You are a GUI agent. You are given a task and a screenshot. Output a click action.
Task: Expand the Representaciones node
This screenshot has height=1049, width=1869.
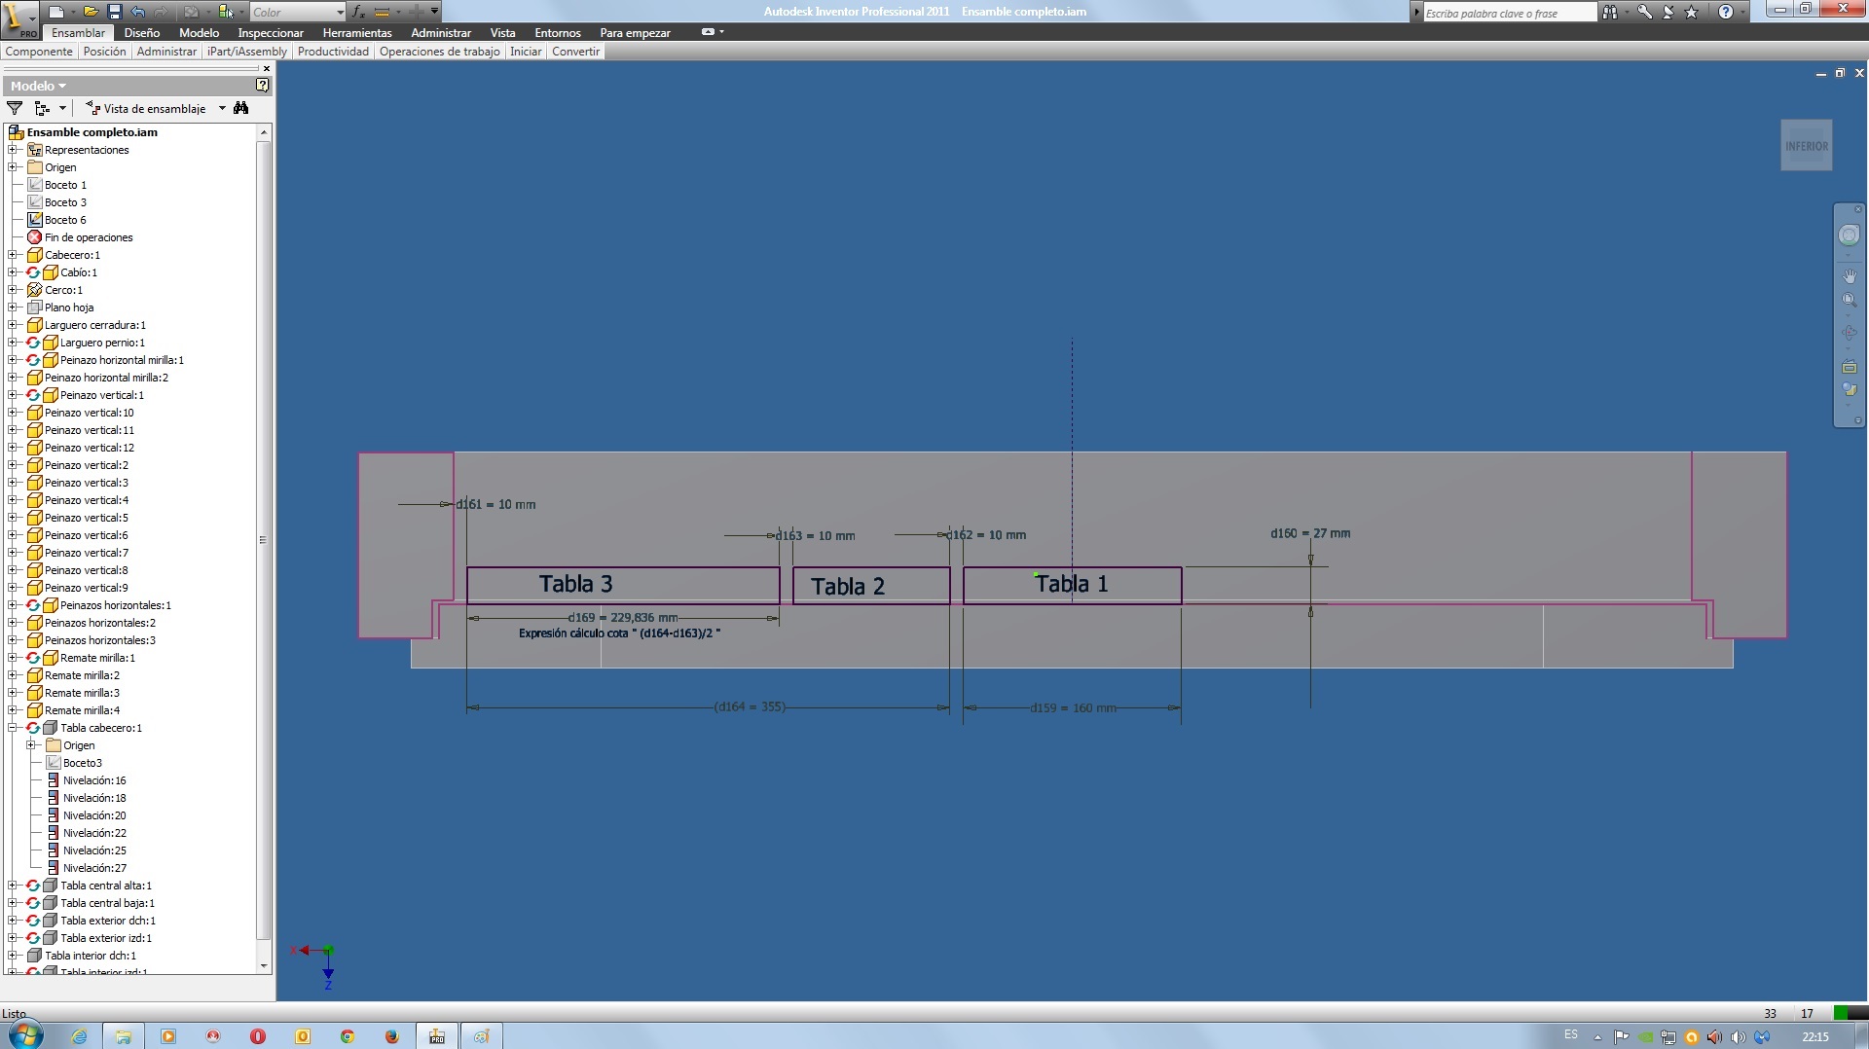coord(13,150)
